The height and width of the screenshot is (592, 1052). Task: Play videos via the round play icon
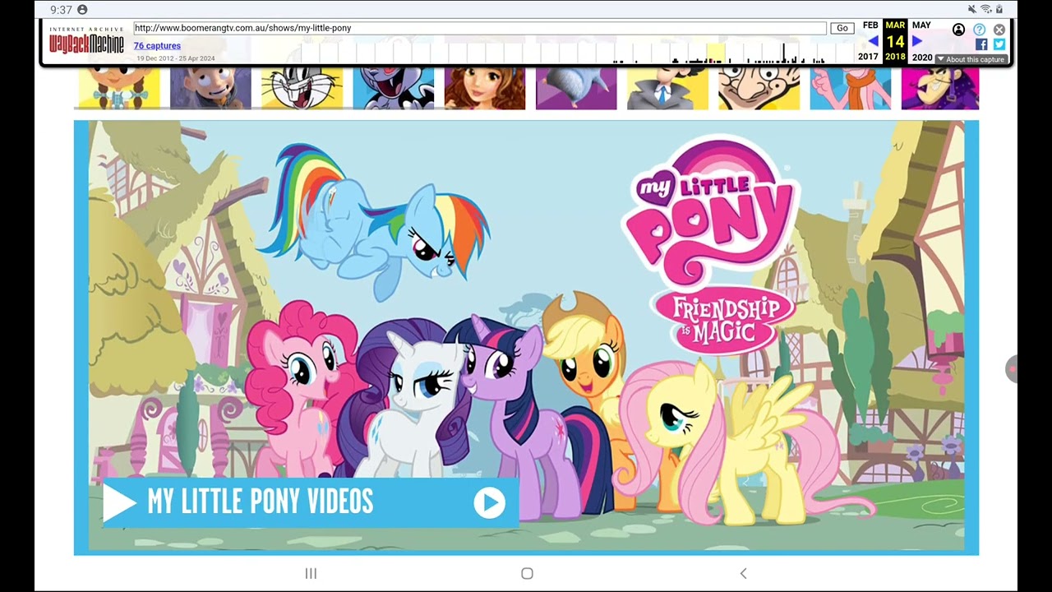tap(489, 503)
